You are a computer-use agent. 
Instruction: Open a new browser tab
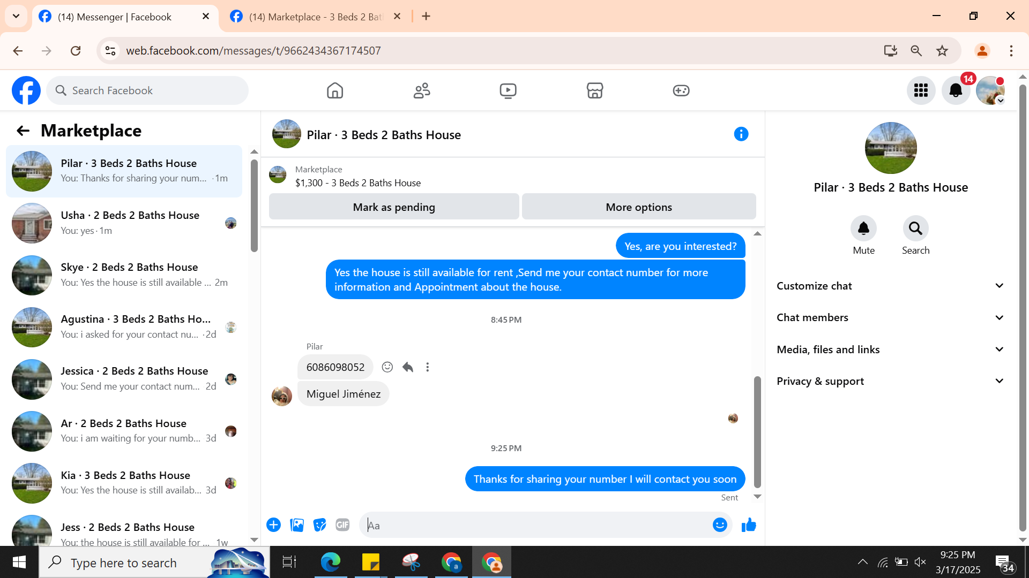click(426, 16)
